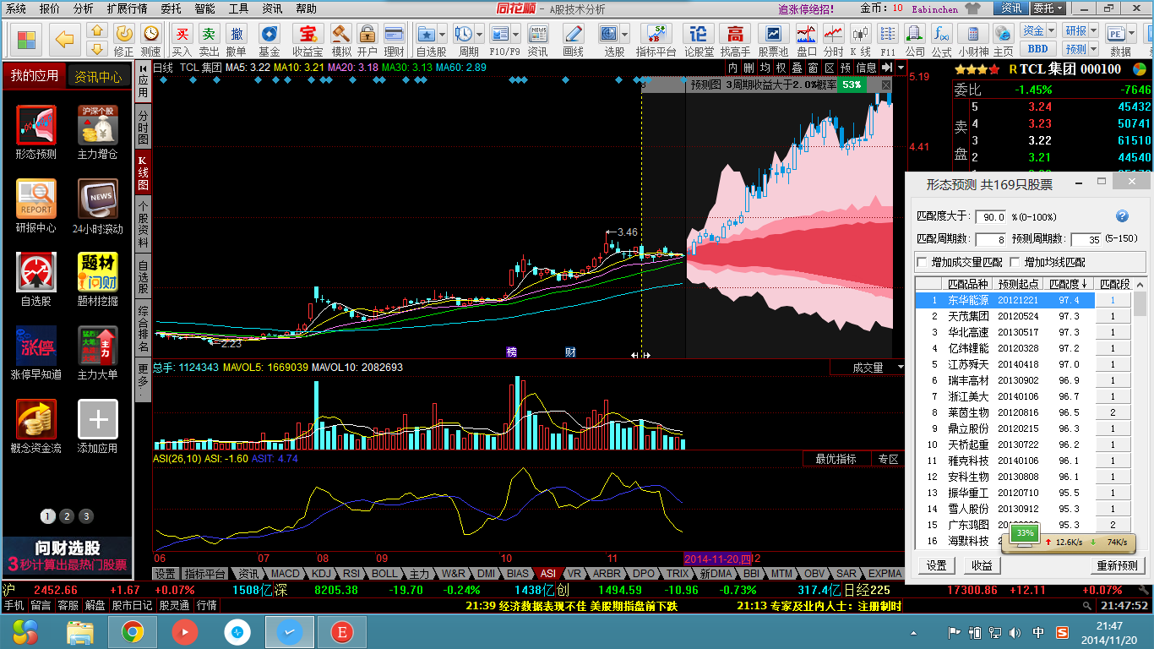Screen dimensions: 1154x649
Task: Open the 股票池 toolbar icon
Action: click(773, 39)
